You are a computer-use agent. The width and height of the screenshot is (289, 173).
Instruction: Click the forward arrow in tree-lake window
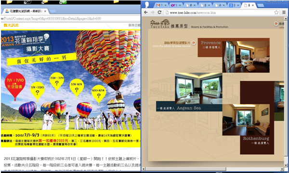click(153, 12)
